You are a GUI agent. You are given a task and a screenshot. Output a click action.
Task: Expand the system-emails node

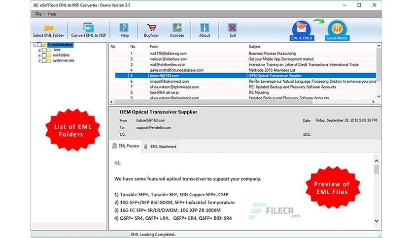tap(39, 60)
